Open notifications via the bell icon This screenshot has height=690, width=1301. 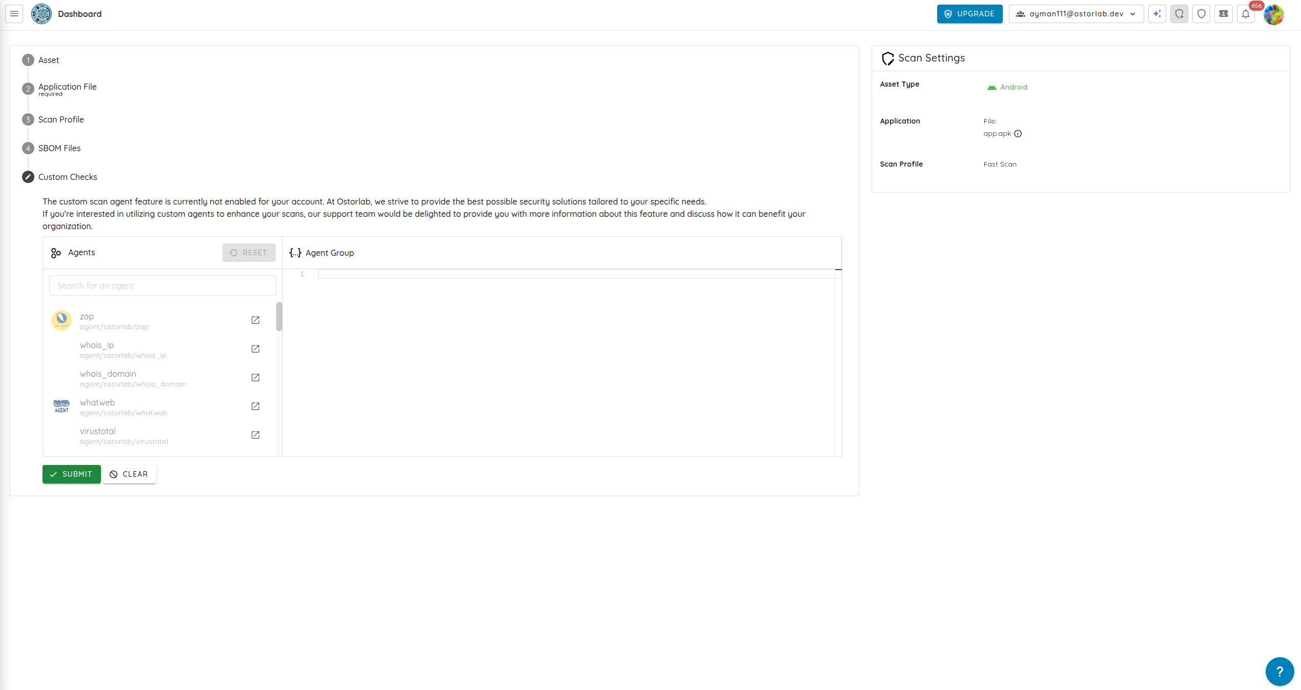pyautogui.click(x=1246, y=14)
